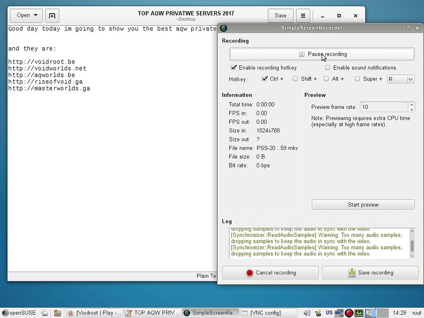Switch to SimpleScreenRecorder taskbar entry
This screenshot has width=424, height=318.
point(210,313)
